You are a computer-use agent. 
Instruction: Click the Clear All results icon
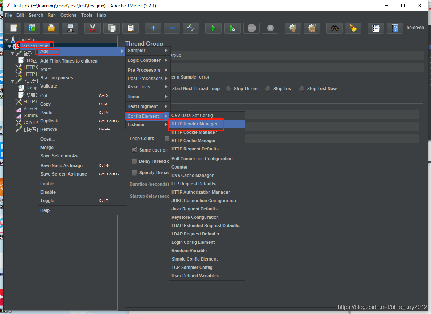[312, 28]
